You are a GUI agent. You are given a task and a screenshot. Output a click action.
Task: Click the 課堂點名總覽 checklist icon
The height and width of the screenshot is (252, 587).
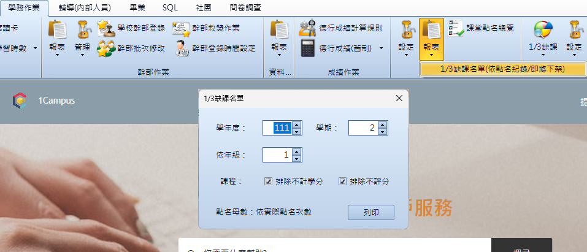pos(456,28)
